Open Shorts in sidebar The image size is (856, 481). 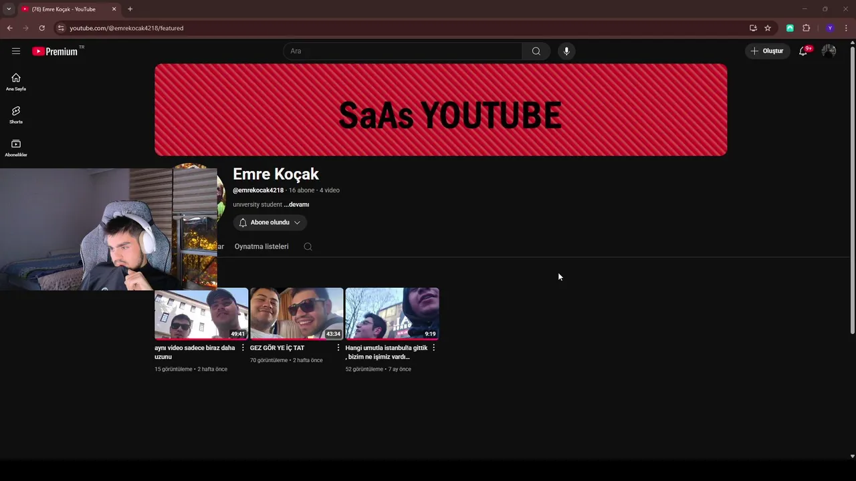tap(16, 115)
